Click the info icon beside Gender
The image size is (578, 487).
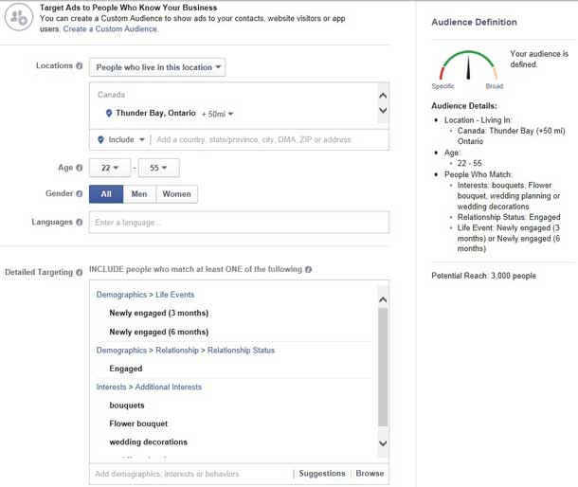[80, 194]
